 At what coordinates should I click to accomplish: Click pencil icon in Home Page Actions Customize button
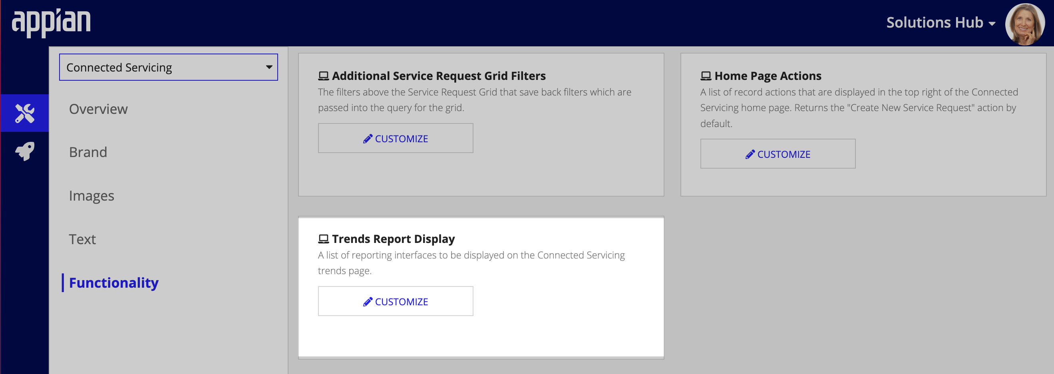pyautogui.click(x=750, y=154)
